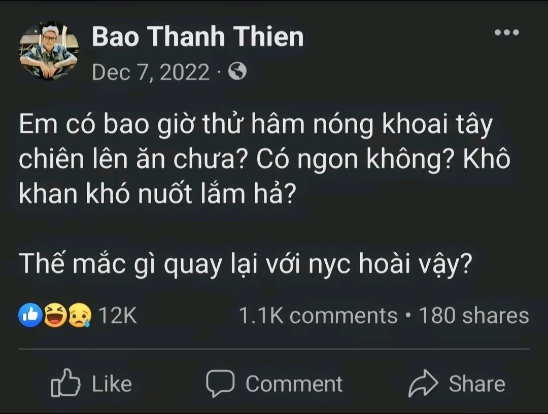This screenshot has width=548, height=414.
Task: View the 12K reactions count
Action: pyautogui.click(x=117, y=316)
